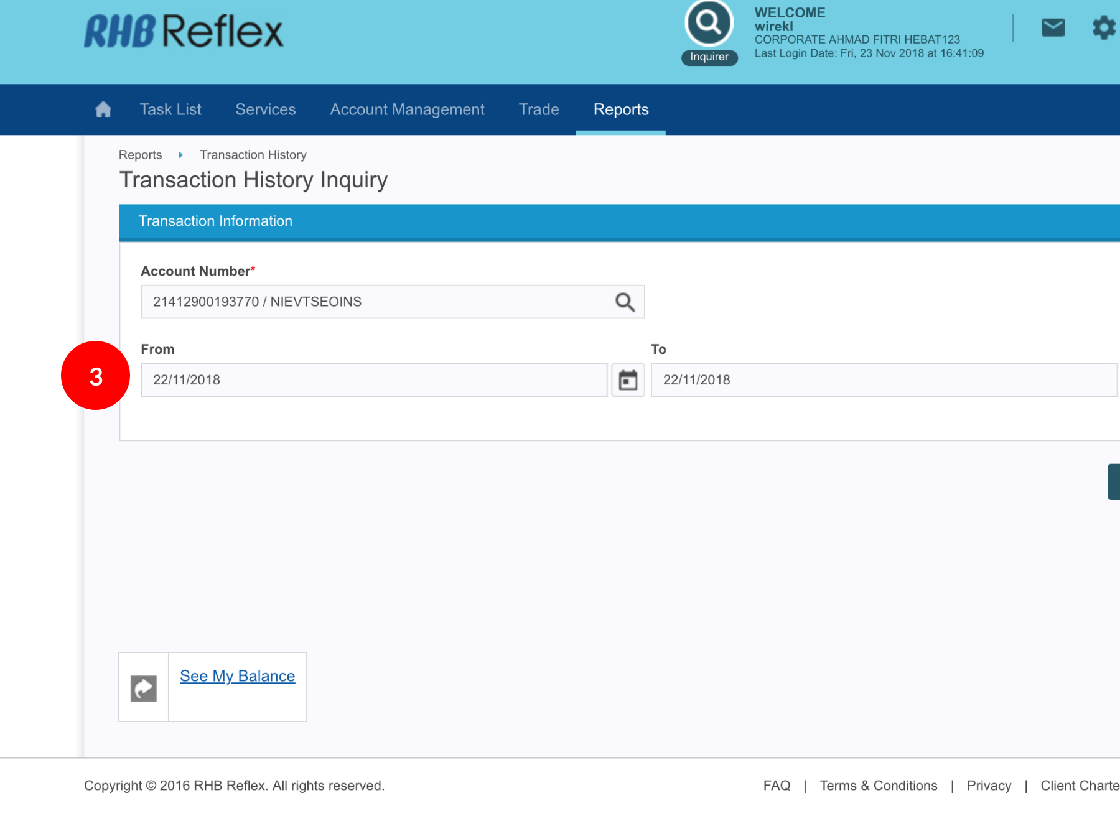Click the share arrow icon beside See My Balance
Viewport: 1120px width, 821px height.
tap(144, 688)
